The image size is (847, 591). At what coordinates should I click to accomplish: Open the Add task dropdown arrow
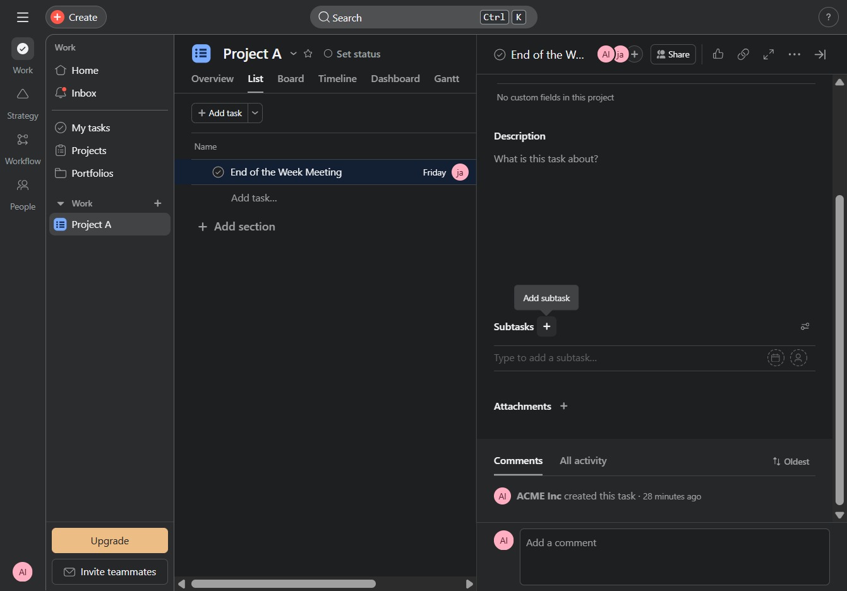pos(255,113)
